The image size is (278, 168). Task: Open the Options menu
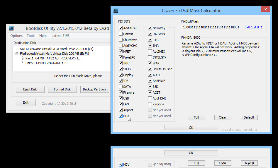pyautogui.click(x=16, y=36)
